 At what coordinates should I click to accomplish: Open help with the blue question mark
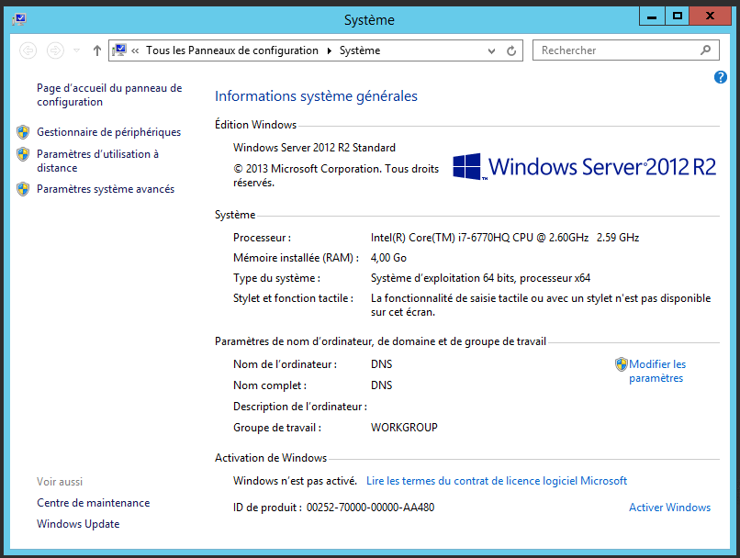click(720, 77)
